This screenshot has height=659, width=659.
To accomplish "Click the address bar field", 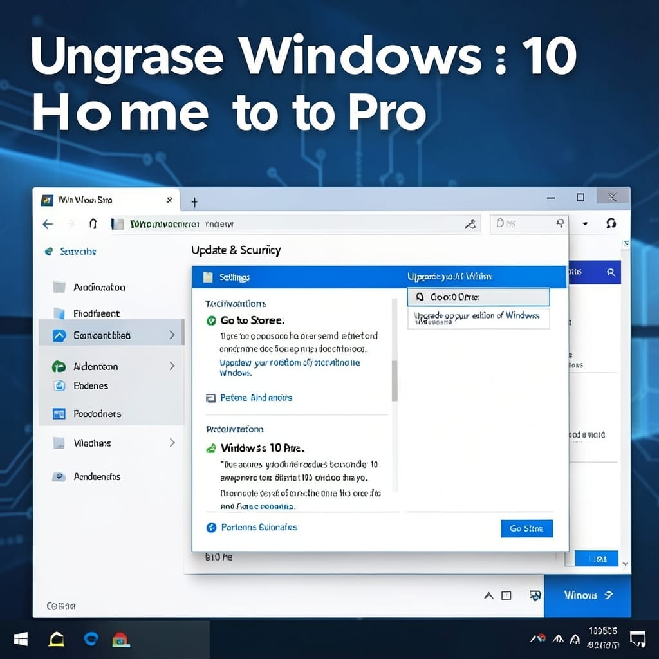I will pyautogui.click(x=295, y=224).
